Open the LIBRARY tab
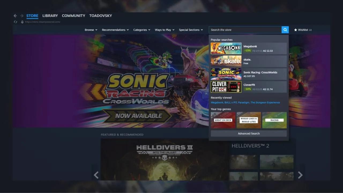The width and height of the screenshot is (343, 193). pos(50,16)
